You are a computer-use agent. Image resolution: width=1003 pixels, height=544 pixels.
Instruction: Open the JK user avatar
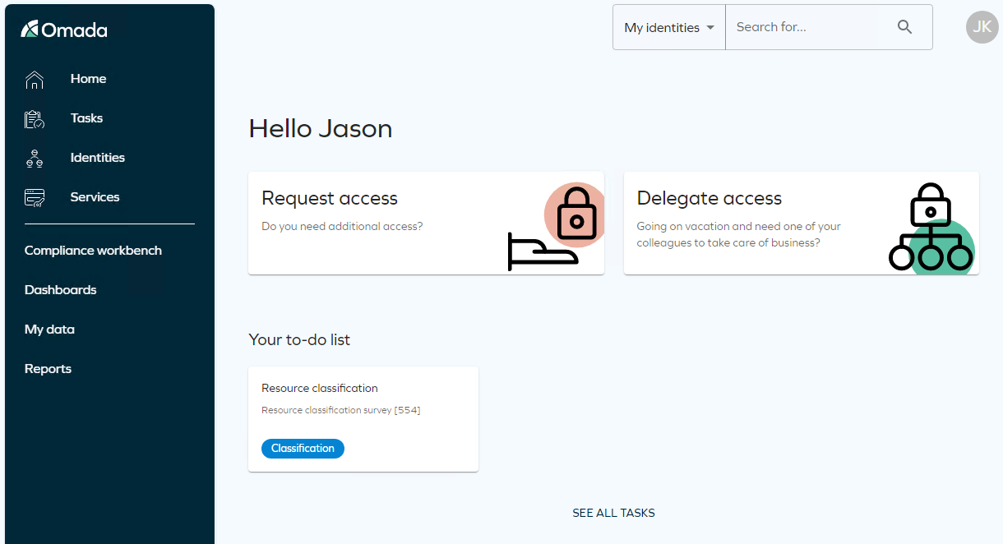pyautogui.click(x=982, y=27)
